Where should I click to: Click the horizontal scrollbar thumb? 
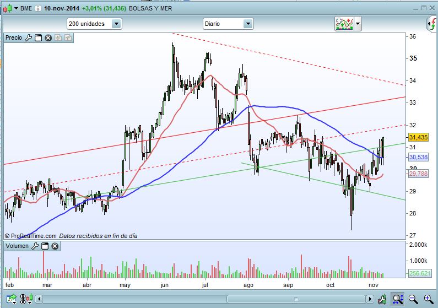296,299
